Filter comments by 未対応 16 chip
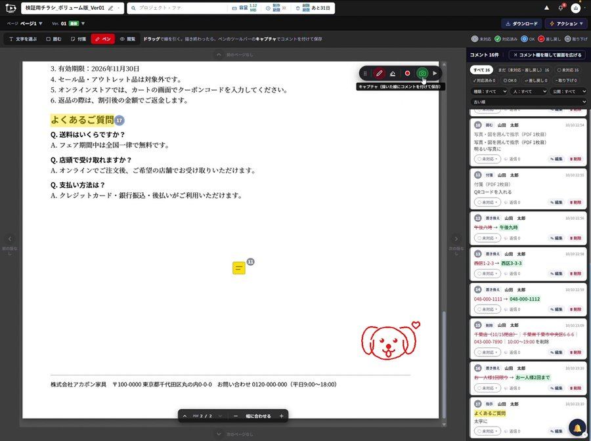The width and height of the screenshot is (591, 441). [567, 70]
